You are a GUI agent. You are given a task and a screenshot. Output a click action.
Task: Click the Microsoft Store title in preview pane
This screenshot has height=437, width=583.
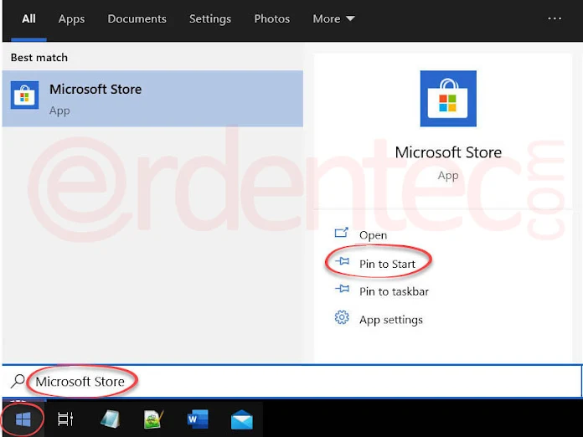click(448, 152)
